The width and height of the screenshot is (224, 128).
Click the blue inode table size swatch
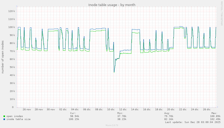(x=4, y=119)
